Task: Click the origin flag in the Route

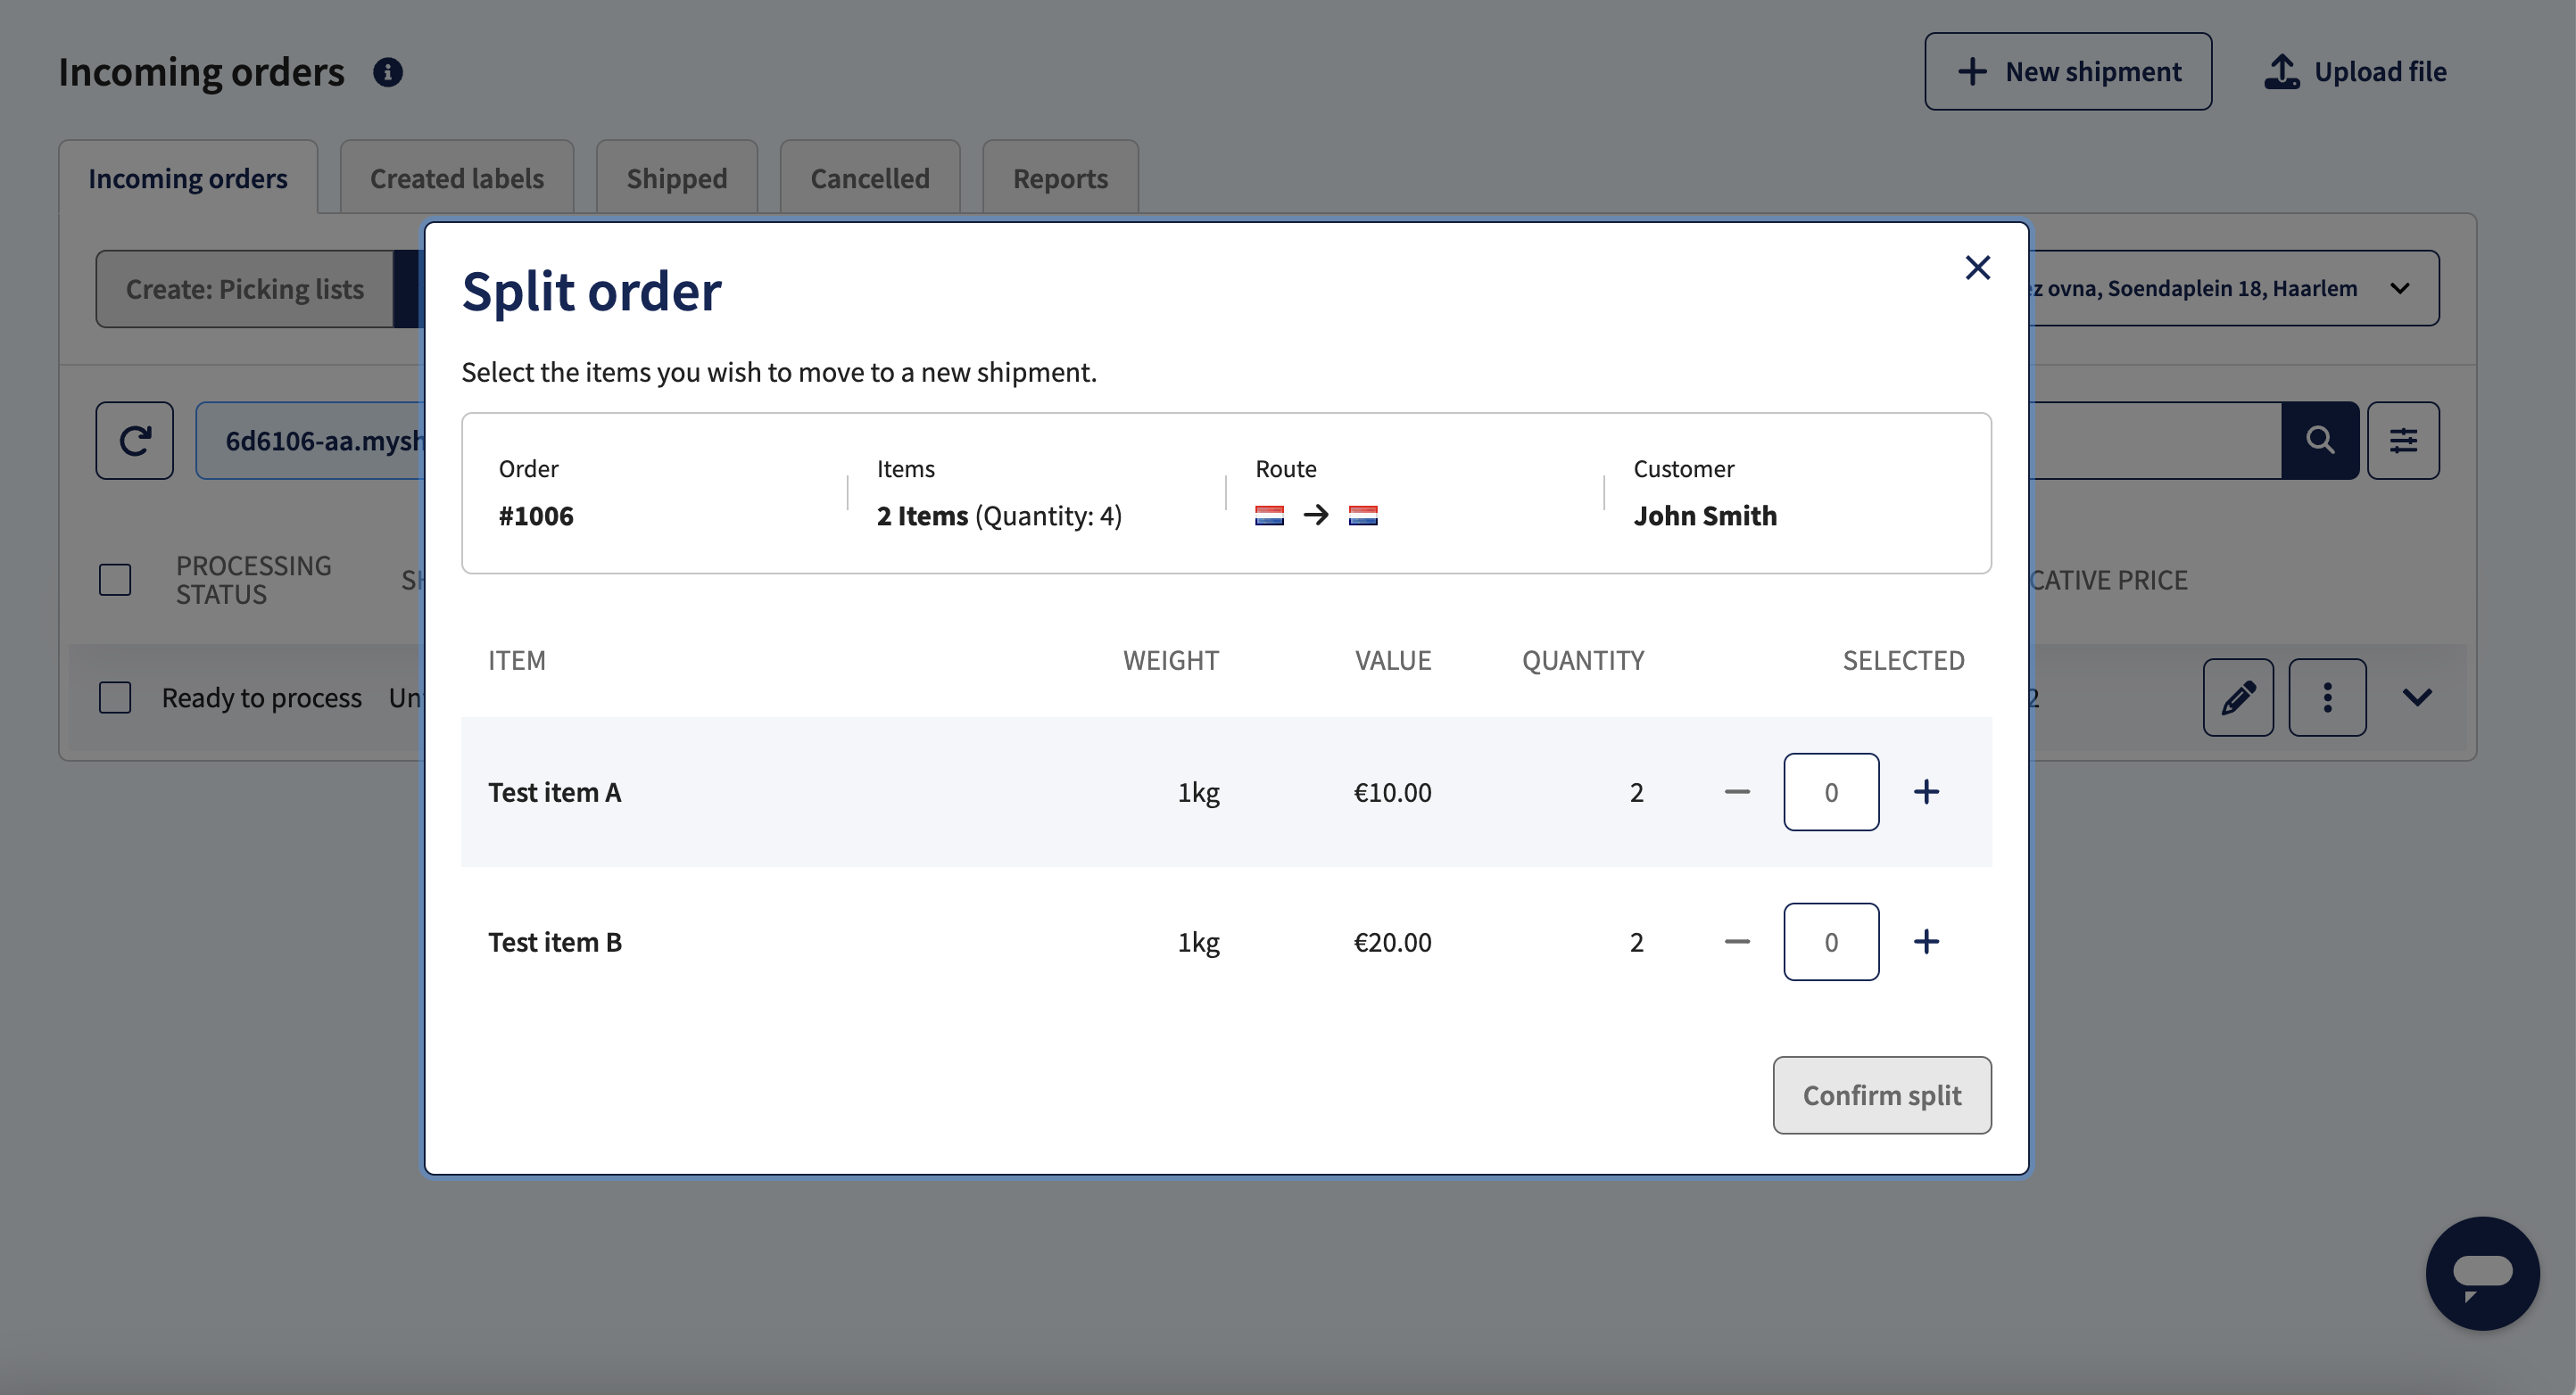Action: (x=1269, y=516)
